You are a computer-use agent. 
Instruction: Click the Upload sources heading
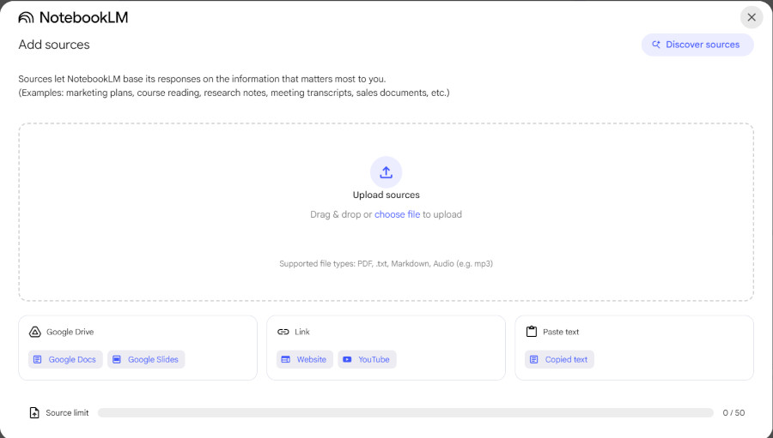tap(386, 195)
